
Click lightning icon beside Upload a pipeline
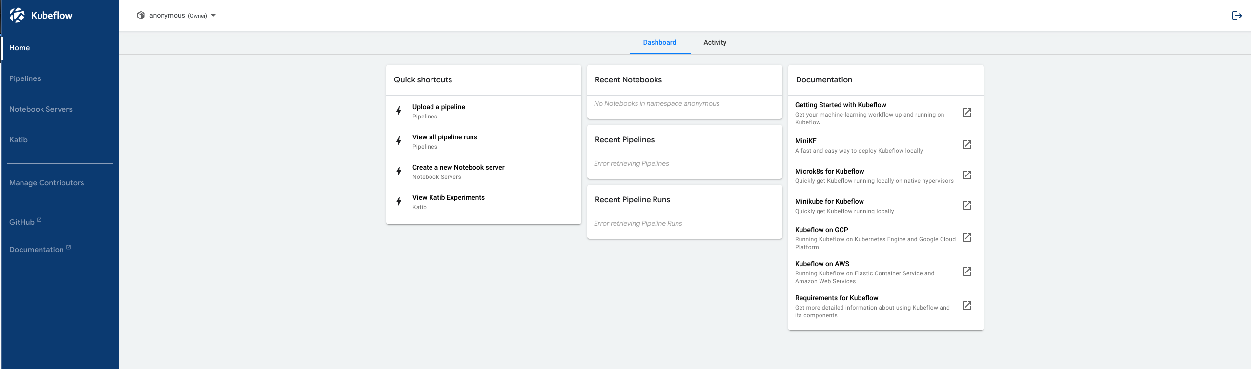point(399,111)
